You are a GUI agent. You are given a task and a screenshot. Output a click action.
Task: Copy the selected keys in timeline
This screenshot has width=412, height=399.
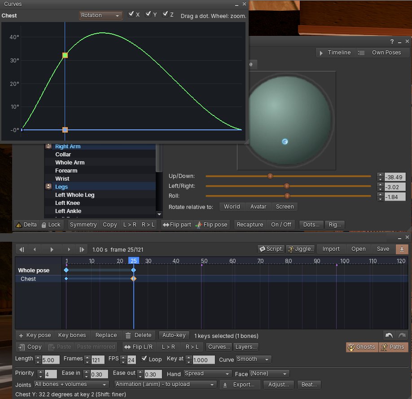click(x=30, y=347)
